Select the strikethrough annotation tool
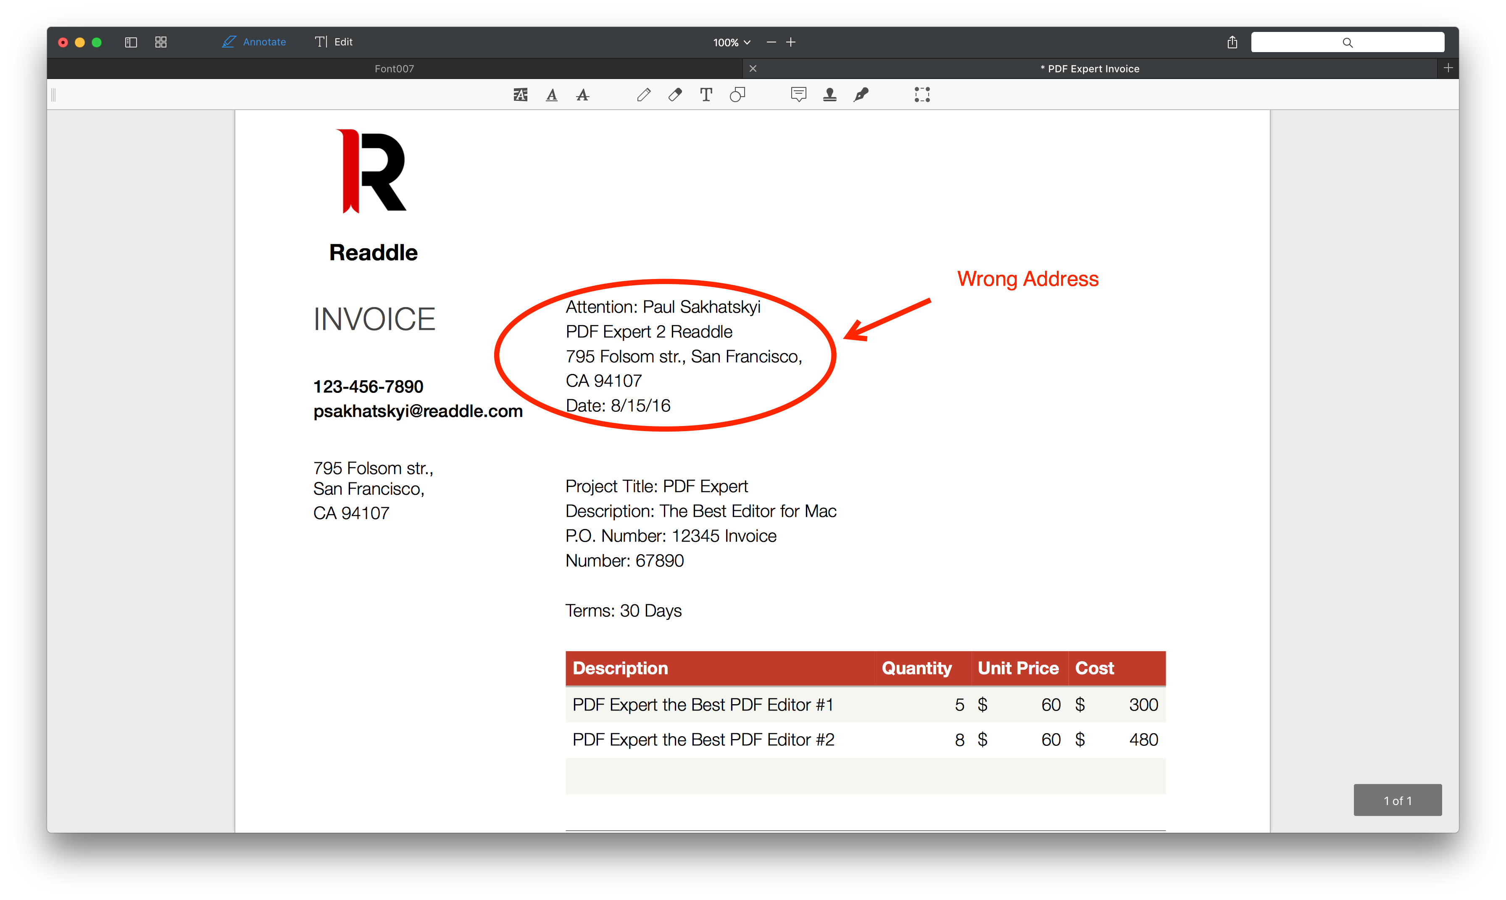1506x900 pixels. [582, 95]
